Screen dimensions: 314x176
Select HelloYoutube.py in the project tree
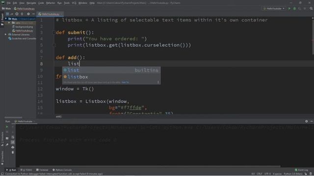pyautogui.click(x=23, y=31)
